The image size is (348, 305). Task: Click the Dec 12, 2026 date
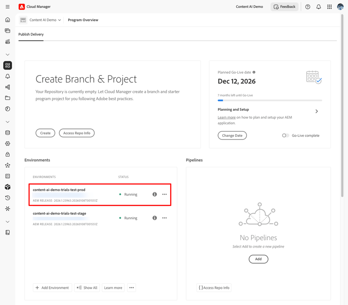(237, 81)
